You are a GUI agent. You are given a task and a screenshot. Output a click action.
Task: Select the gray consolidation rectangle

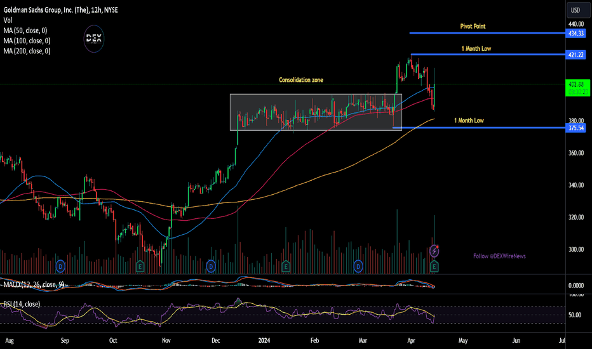[316, 112]
